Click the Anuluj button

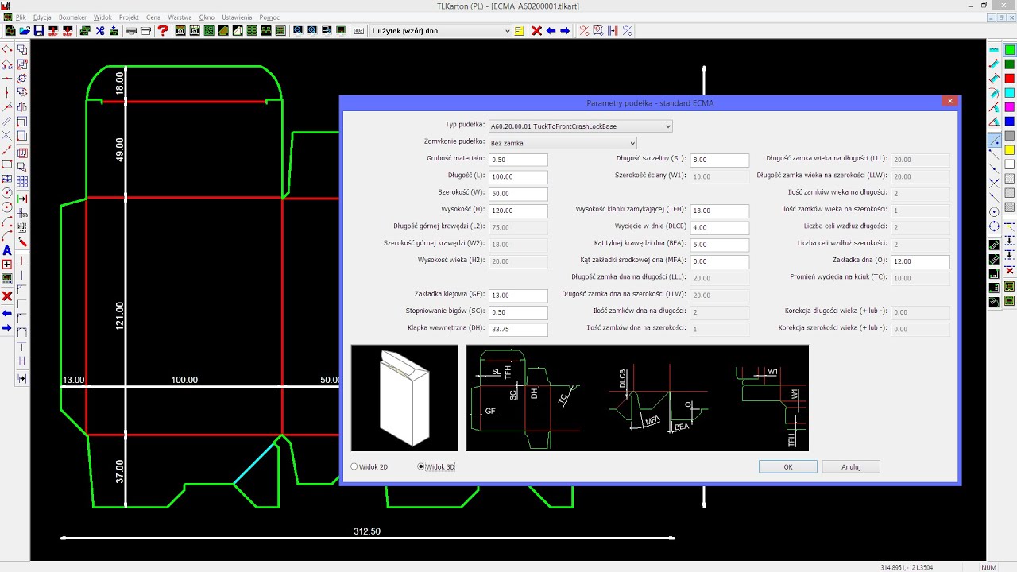[851, 466]
